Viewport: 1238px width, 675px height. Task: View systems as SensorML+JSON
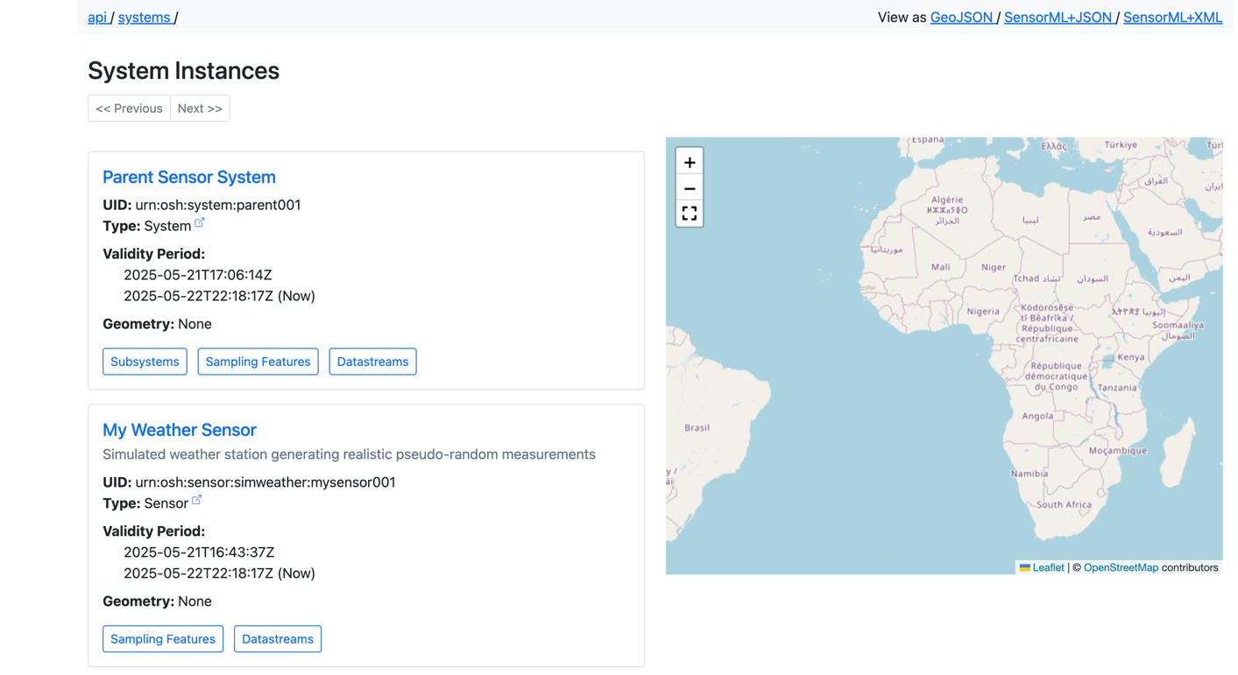[1058, 17]
